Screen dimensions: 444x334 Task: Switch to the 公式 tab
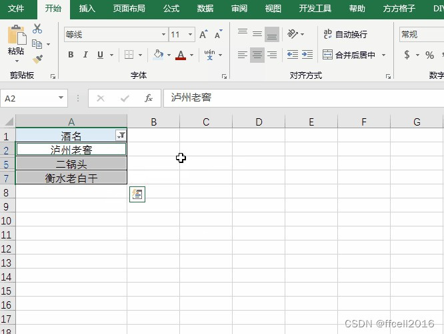(x=171, y=9)
